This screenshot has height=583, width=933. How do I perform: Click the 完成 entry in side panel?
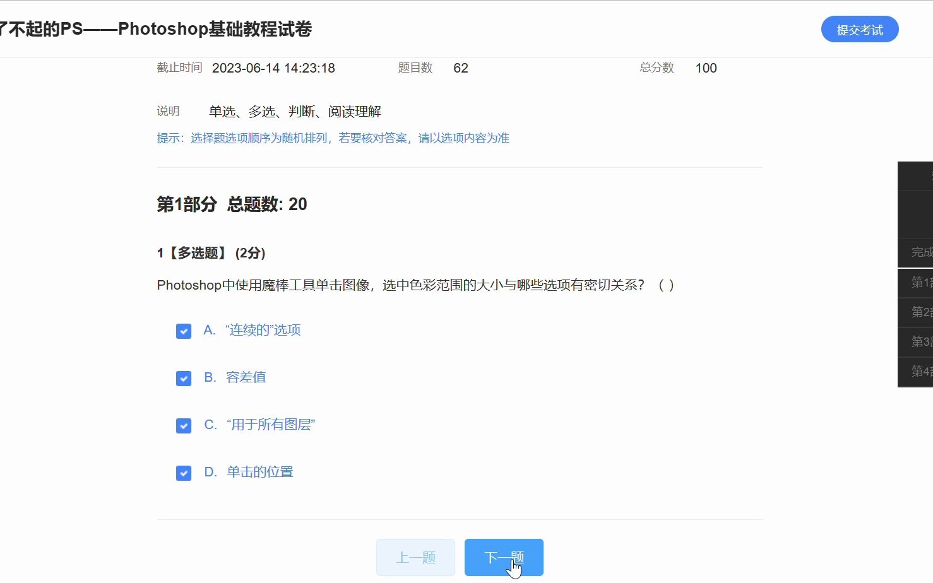[916, 252]
